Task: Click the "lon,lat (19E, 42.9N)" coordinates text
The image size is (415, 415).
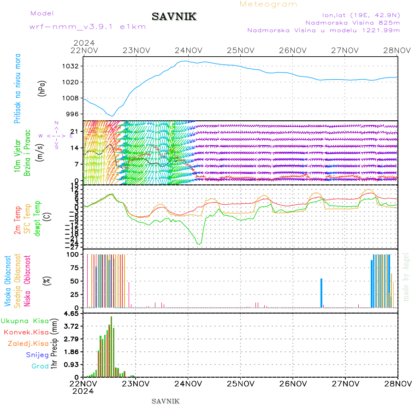Action: click(x=361, y=15)
